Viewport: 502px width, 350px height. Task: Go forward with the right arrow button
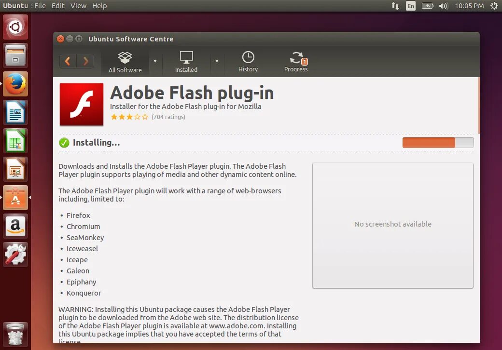pos(85,61)
